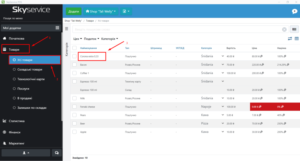Tick the select-all header checkbox
Image resolution: width=300 pixels, height=161 pixels.
coord(74,48)
